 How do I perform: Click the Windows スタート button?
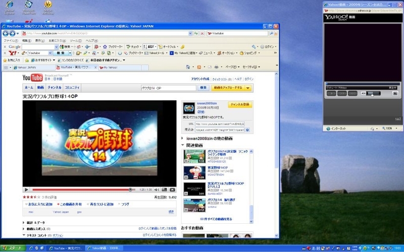click(13, 248)
